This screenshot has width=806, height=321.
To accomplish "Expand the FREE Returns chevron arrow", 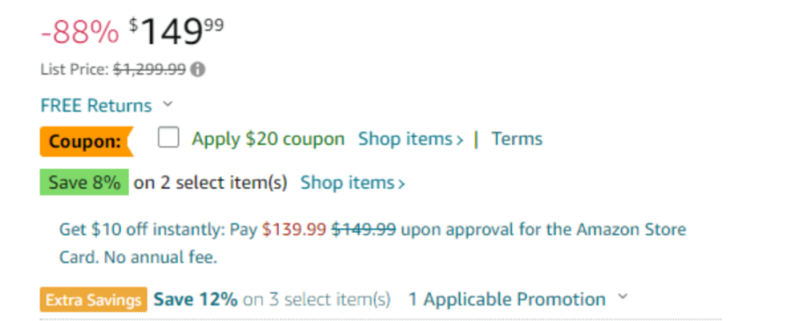I will (x=168, y=104).
